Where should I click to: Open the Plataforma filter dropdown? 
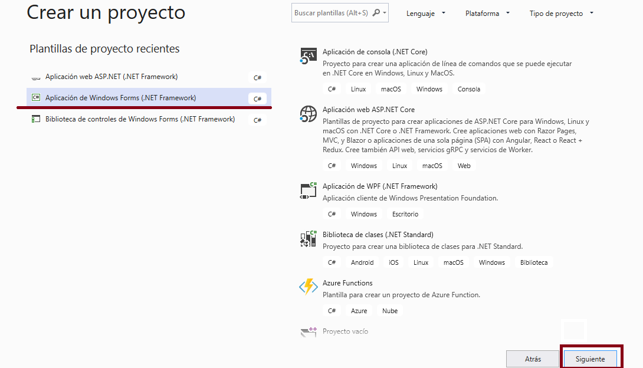tap(487, 13)
